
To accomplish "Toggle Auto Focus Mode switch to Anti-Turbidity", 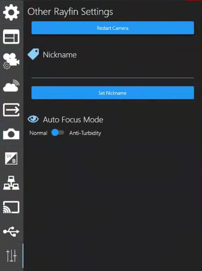I will [x=58, y=133].
